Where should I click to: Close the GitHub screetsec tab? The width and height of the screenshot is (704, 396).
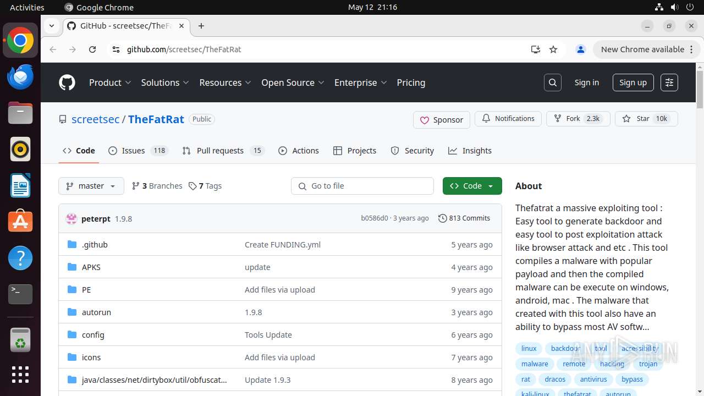[x=182, y=26]
